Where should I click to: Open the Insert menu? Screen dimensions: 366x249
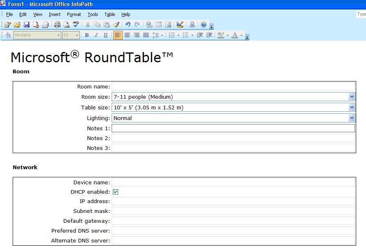(55, 14)
